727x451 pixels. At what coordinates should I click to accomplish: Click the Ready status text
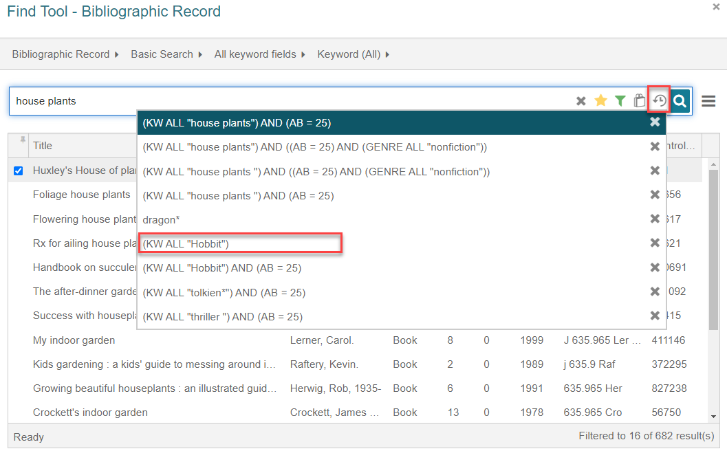[x=29, y=437]
